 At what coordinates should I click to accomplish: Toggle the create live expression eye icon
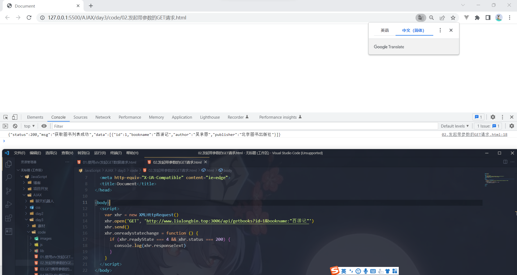click(44, 126)
